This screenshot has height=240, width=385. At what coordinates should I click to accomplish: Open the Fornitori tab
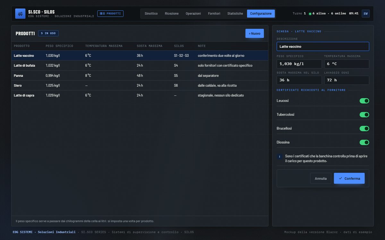(214, 13)
